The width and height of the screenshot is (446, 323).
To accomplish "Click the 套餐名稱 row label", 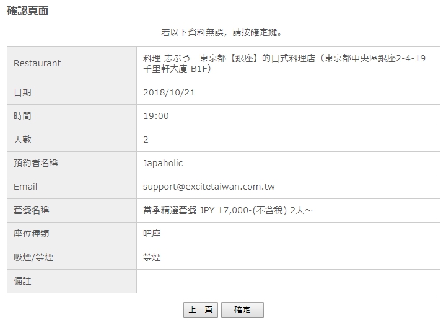I will pos(32,210).
